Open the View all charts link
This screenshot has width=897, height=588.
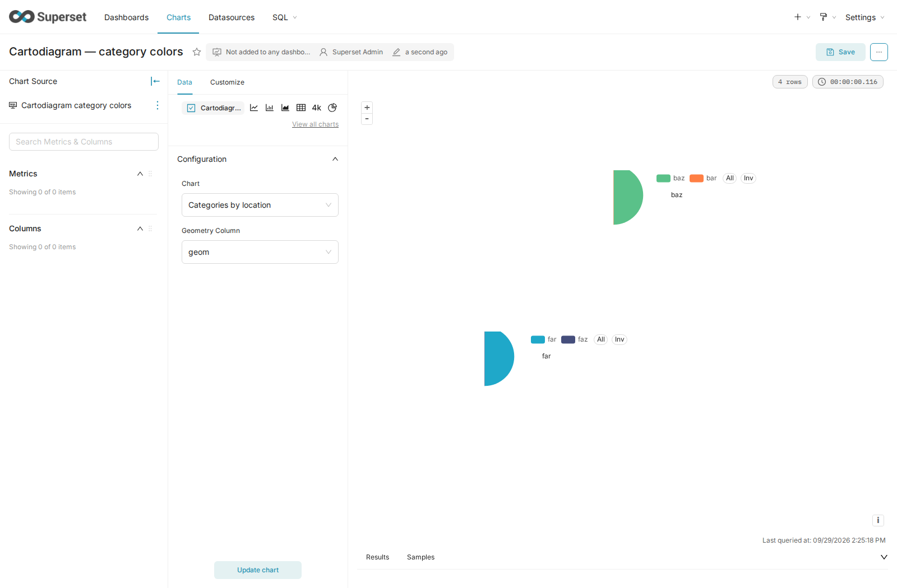pyautogui.click(x=315, y=124)
